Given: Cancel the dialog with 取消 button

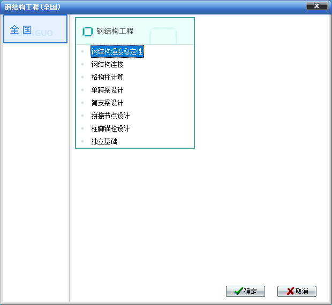Looking at the screenshot, I should pos(297,291).
